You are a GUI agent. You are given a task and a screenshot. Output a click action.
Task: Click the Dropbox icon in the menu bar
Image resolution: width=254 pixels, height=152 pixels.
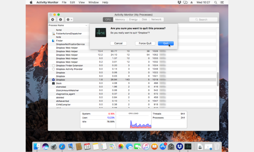pyautogui.click(x=179, y=2)
